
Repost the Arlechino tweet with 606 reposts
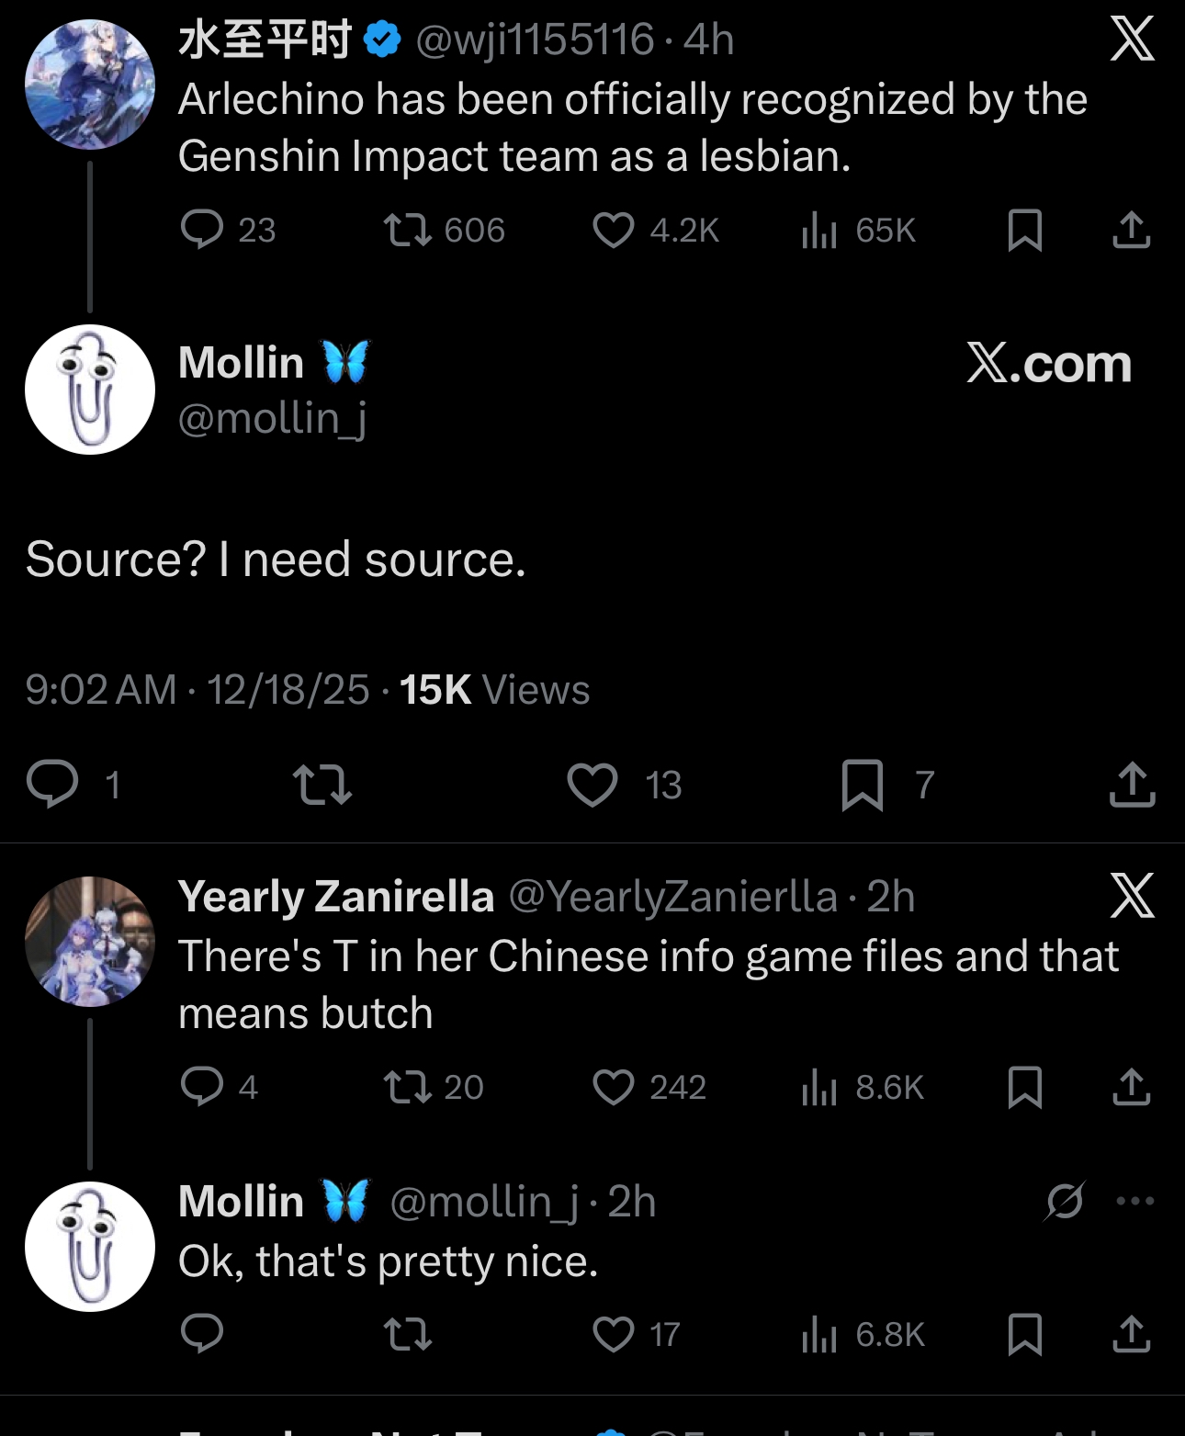coord(408,230)
